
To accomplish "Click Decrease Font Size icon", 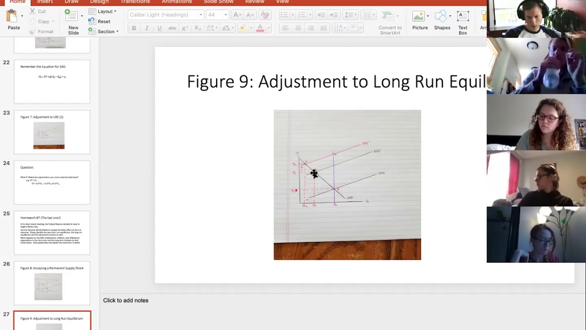I will tap(251, 15).
